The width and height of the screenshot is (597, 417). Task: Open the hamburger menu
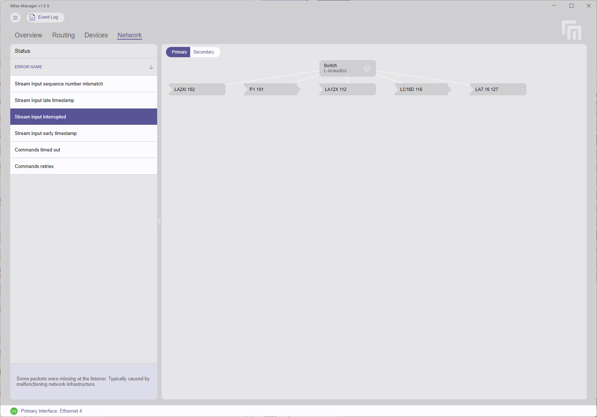15,18
